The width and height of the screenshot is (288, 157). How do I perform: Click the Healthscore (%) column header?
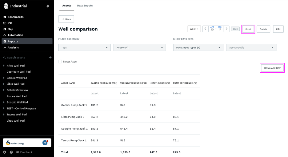[160, 83]
